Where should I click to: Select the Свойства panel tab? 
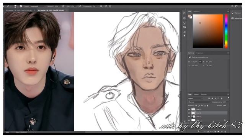point(191,53)
